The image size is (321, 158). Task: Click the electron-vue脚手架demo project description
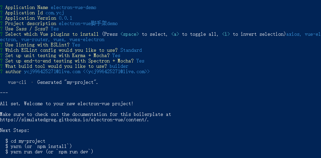(88, 23)
